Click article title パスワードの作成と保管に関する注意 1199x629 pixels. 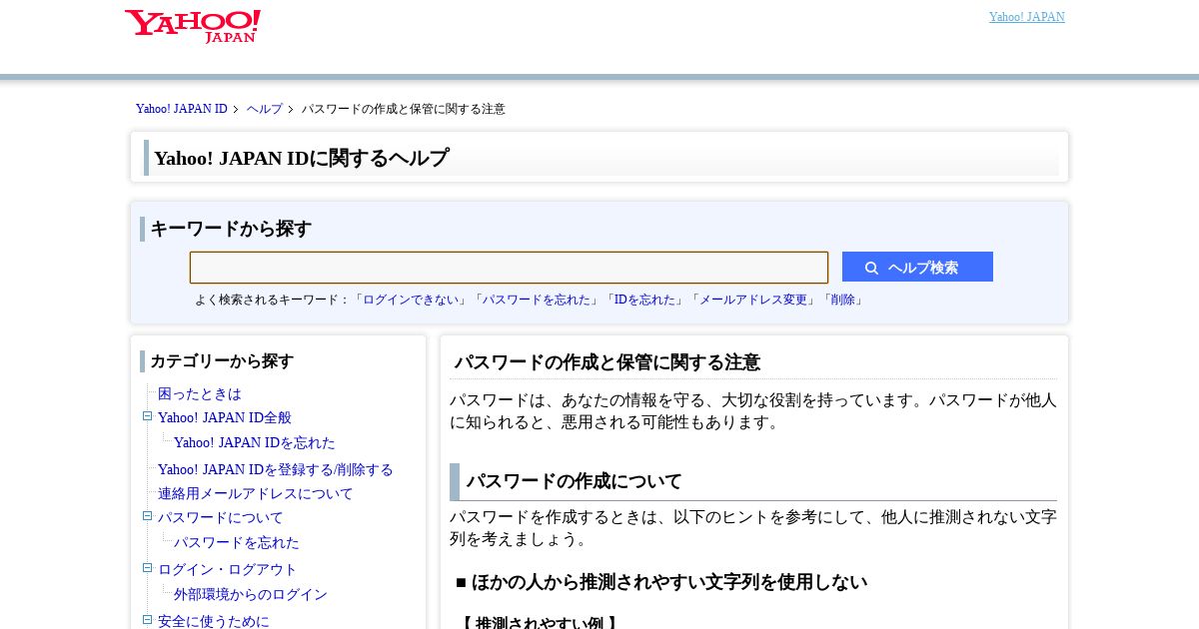click(607, 362)
